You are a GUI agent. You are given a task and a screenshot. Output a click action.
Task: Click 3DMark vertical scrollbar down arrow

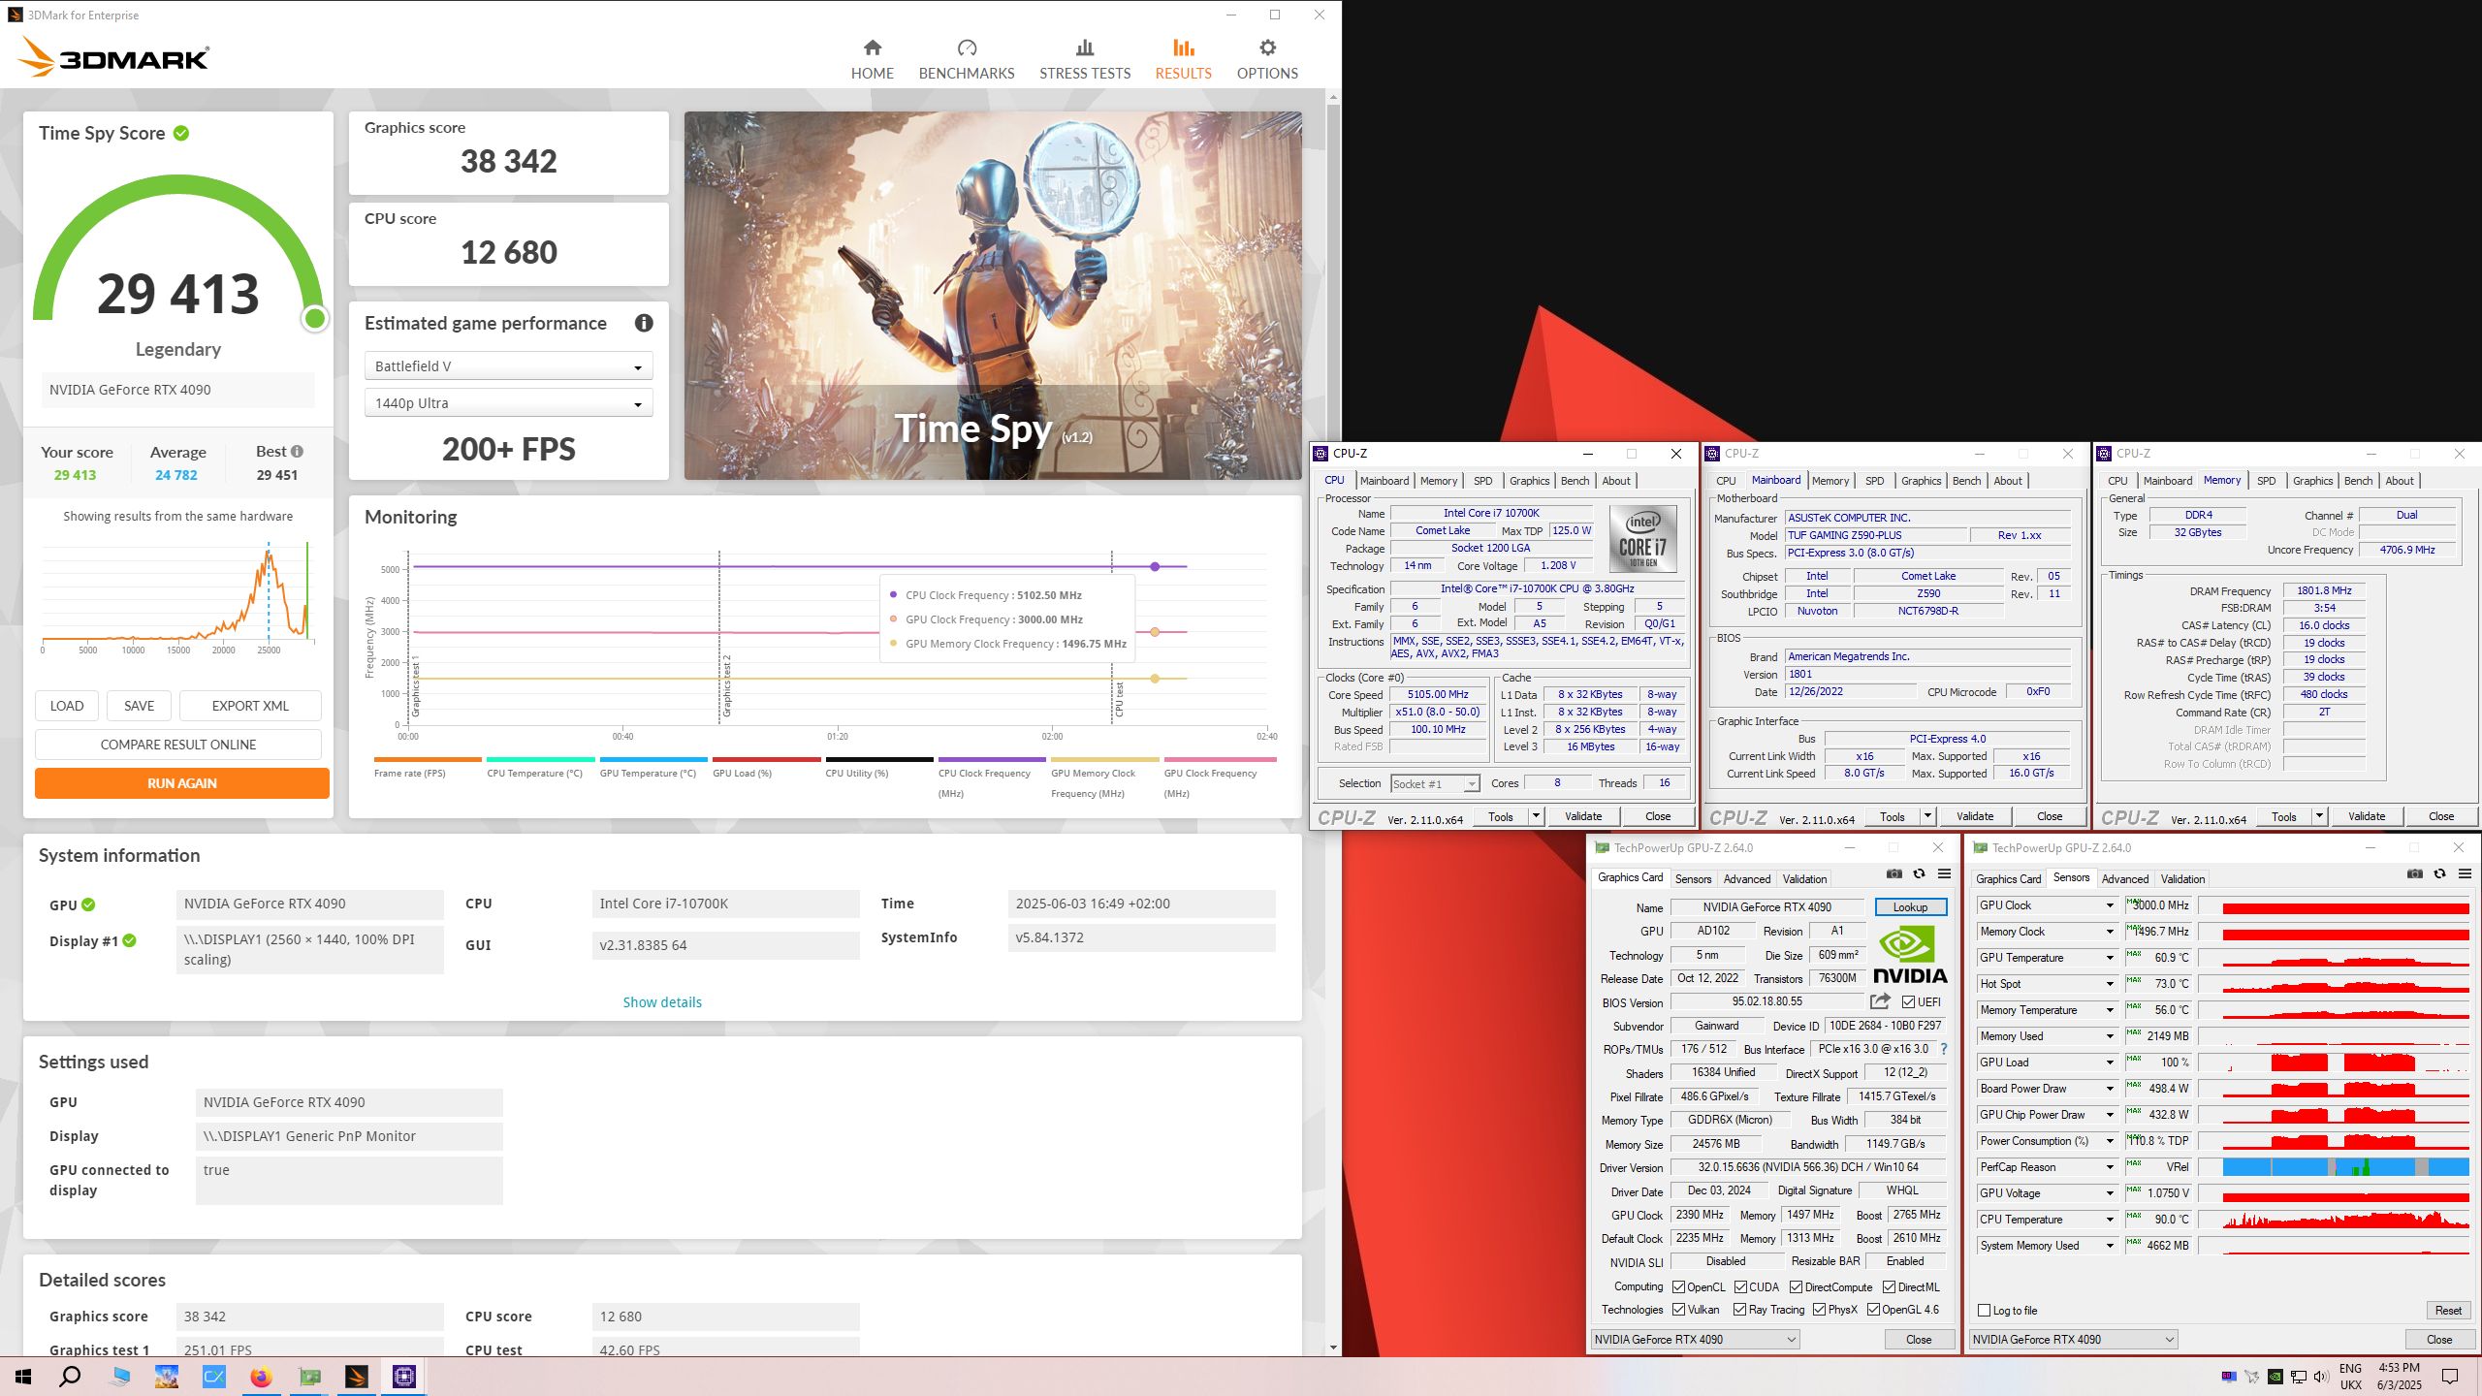[x=1333, y=1348]
